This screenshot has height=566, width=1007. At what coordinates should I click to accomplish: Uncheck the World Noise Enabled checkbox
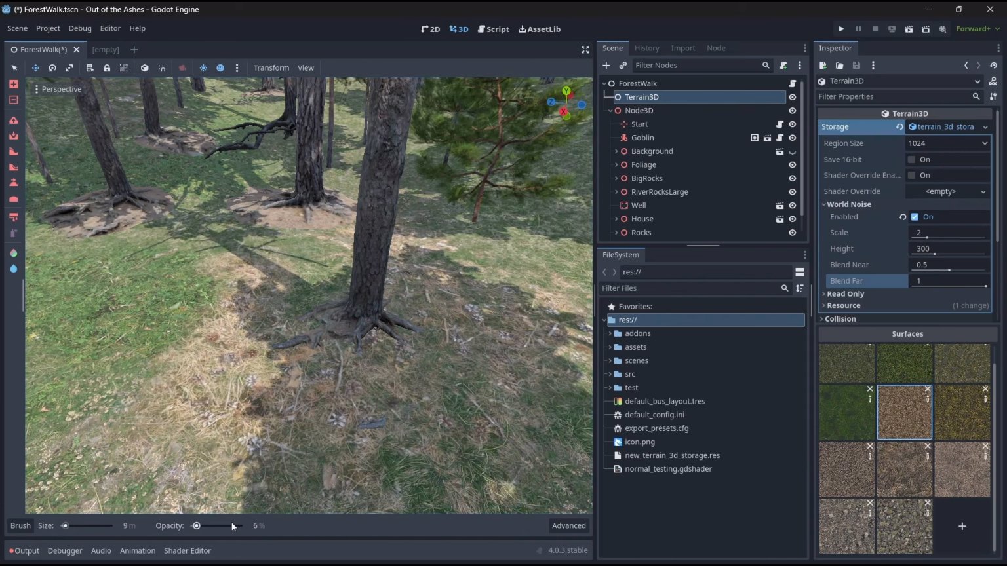915,217
